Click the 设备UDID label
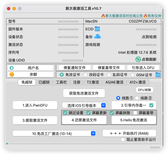Screen dimensions: 168x155 pyautogui.click(x=17, y=60)
